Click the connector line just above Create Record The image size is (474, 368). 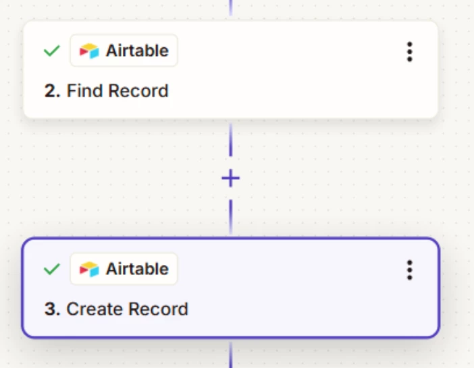[x=231, y=216]
